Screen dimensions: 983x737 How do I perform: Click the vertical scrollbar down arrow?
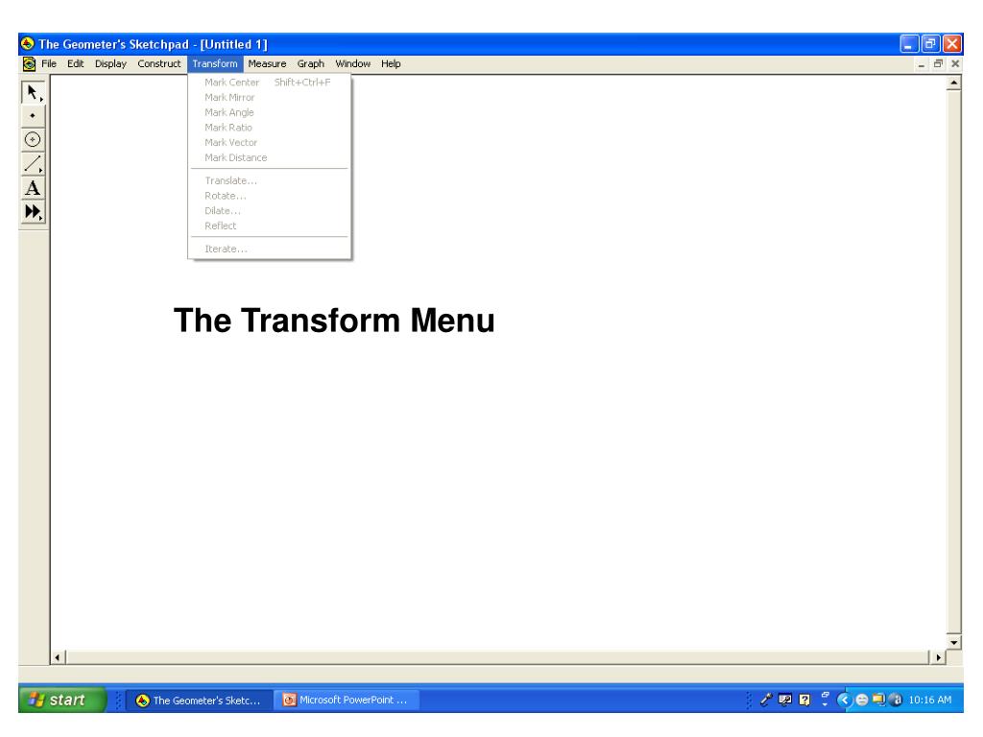[953, 642]
